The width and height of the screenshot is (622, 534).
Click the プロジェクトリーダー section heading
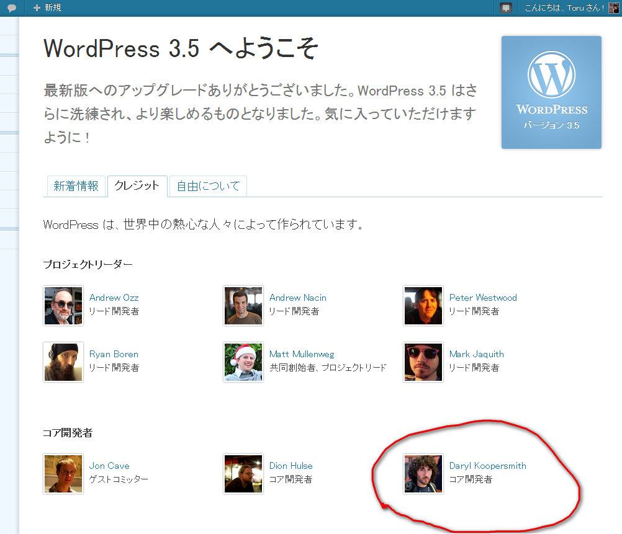pyautogui.click(x=88, y=264)
